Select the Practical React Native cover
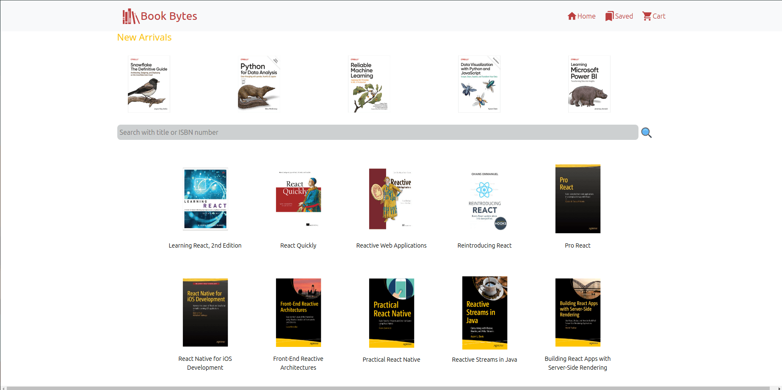 [x=392, y=313]
